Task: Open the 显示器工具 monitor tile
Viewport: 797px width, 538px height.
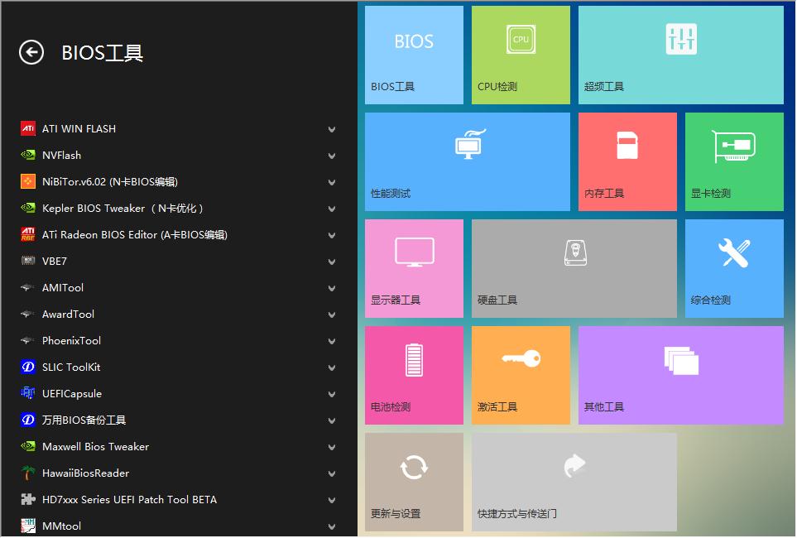Action: (414, 268)
